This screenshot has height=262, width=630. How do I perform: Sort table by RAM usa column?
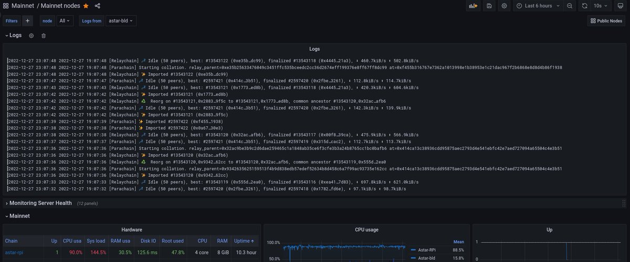pyautogui.click(x=120, y=241)
